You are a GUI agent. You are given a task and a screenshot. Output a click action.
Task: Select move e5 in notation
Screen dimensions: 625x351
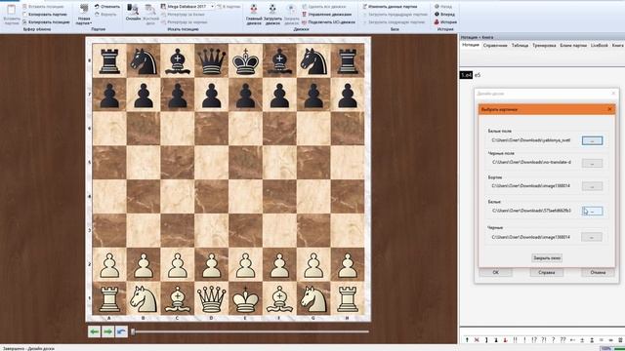coord(478,75)
